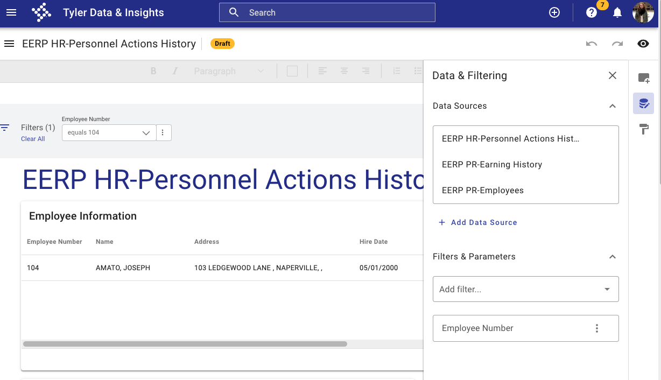Open the equals 104 filter dropdown
This screenshot has width=661, height=380.
[x=109, y=133]
